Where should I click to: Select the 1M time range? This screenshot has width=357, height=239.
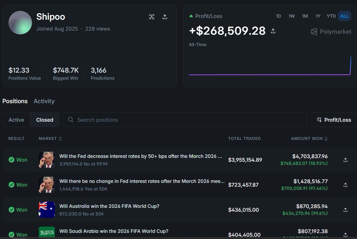(305, 16)
